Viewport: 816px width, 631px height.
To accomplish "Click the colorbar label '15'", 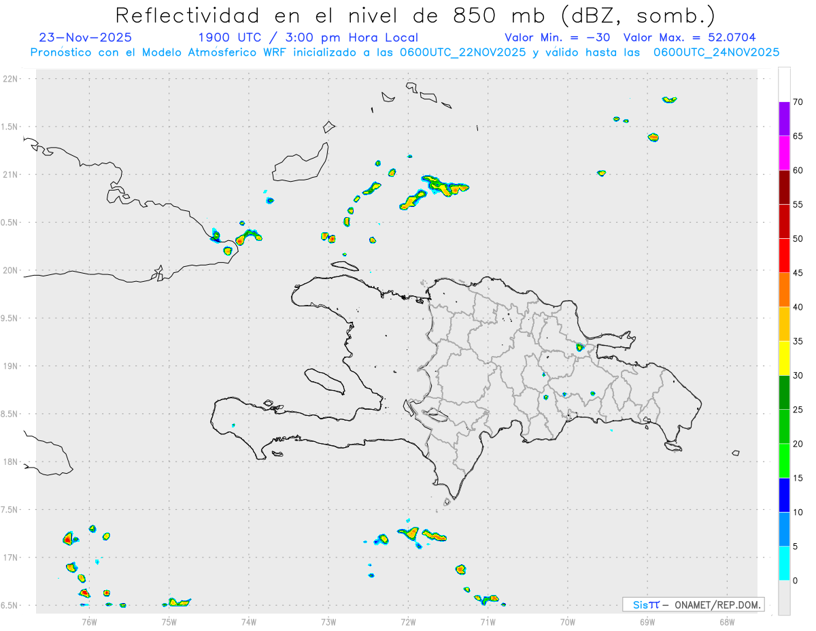I will coord(798,478).
